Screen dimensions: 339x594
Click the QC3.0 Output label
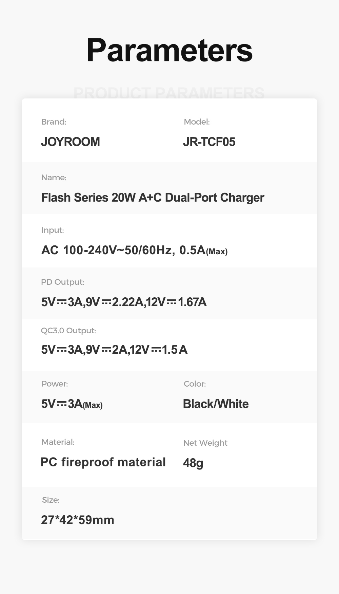68,331
